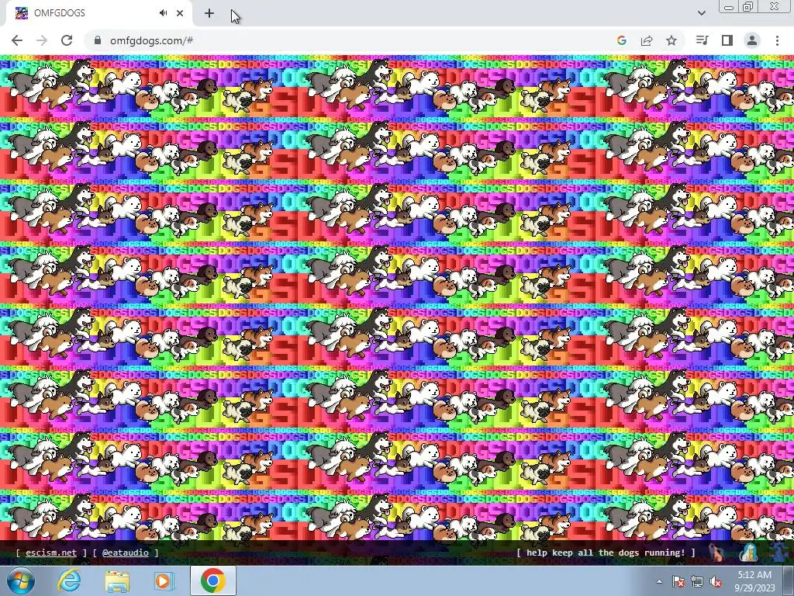Click the Show desktop button
794x596 pixels.
tap(788, 581)
